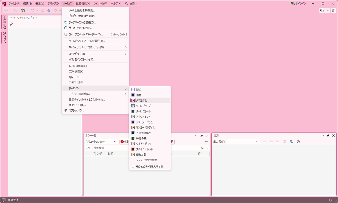Image resolution: width=338 pixels, height=203 pixels.
Task: Click the search magnifier in the Error List
Action: (203, 148)
